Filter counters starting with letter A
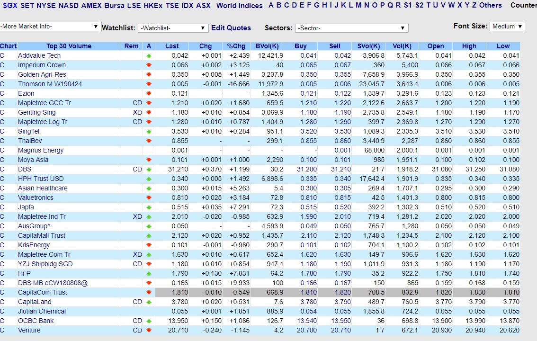This screenshot has height=341, width=537. coord(271,6)
